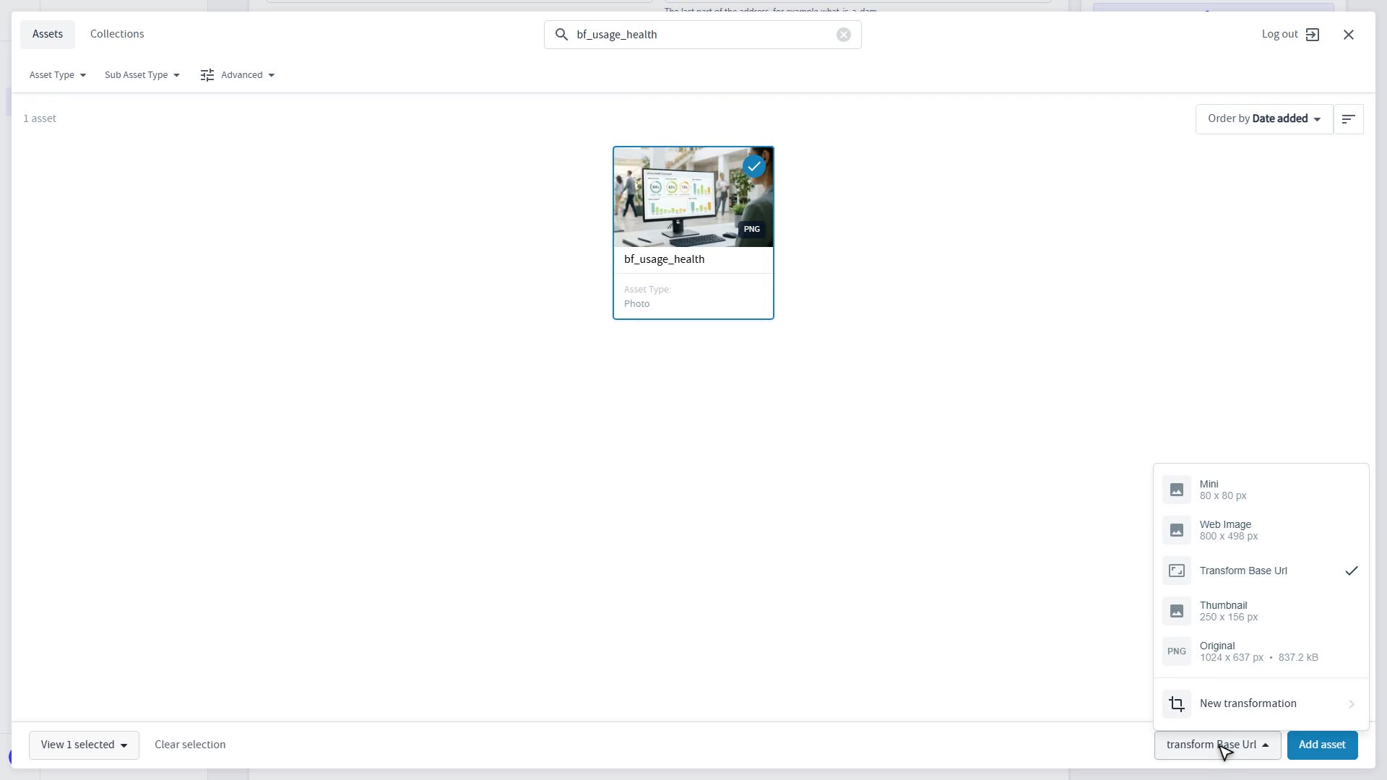Click the Mini image format icon

(1176, 490)
